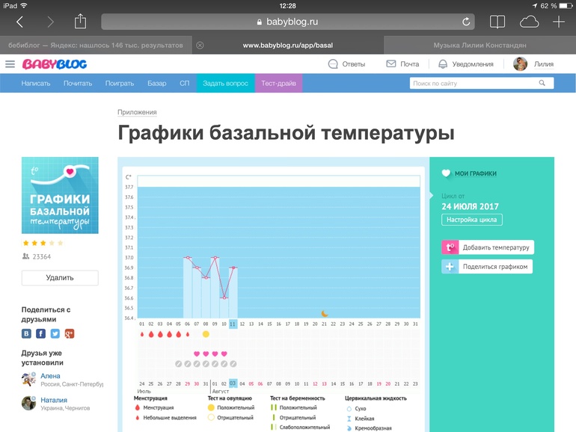Reload page with refresh icon
This screenshot has height=432, width=576.
pyautogui.click(x=467, y=22)
